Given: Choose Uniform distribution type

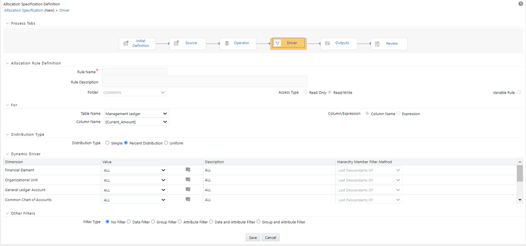Looking at the screenshot, I should (166, 143).
